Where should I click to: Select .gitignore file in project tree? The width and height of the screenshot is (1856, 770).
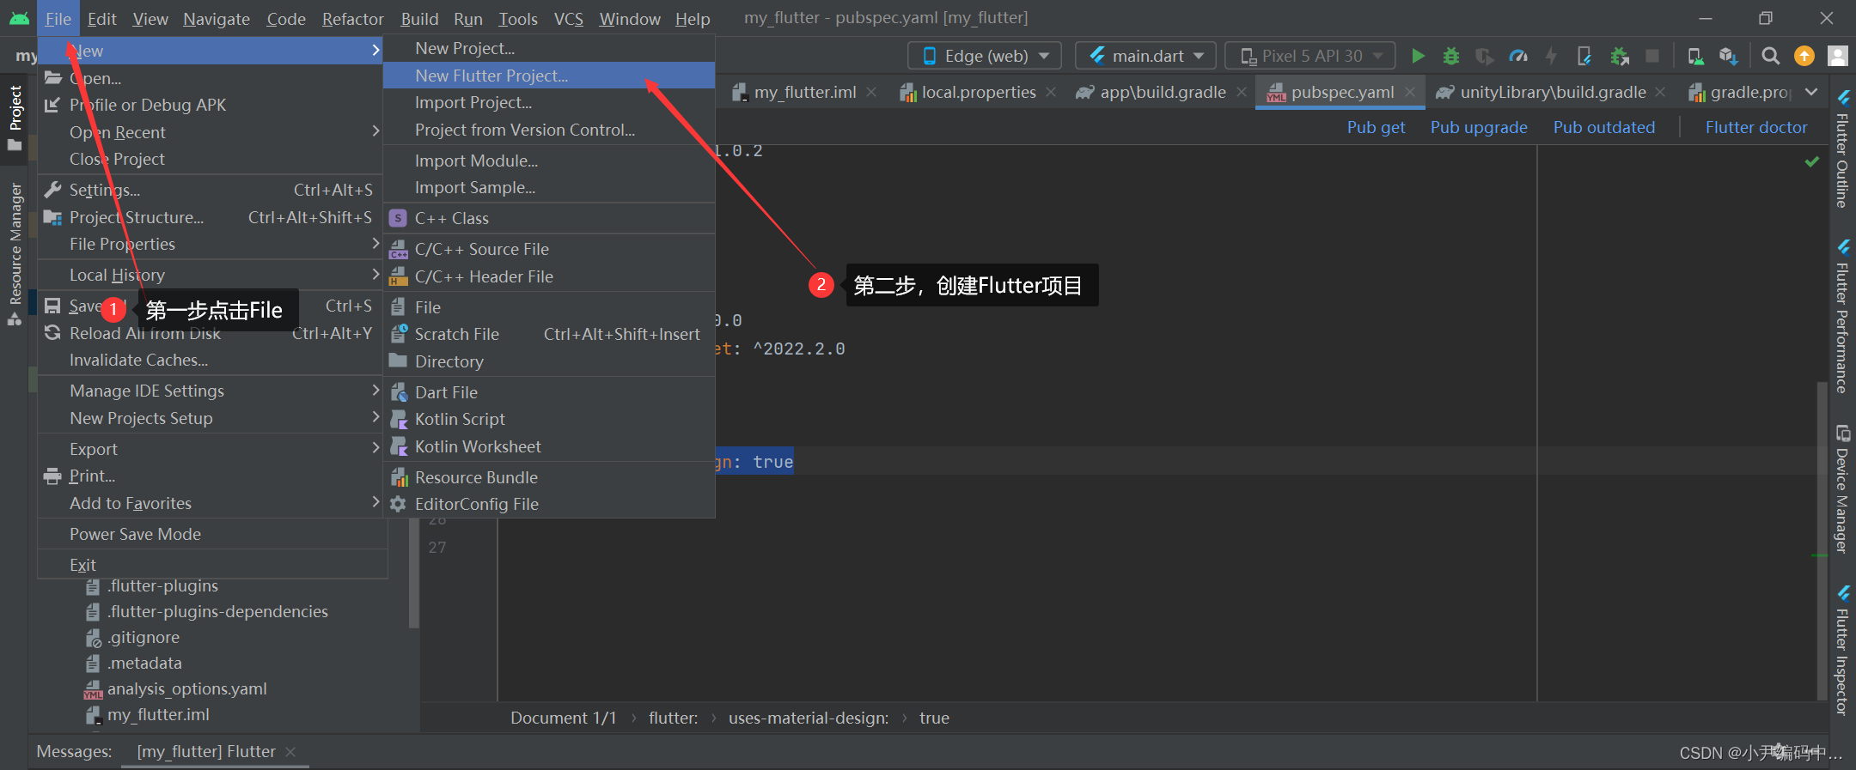[x=143, y=637]
